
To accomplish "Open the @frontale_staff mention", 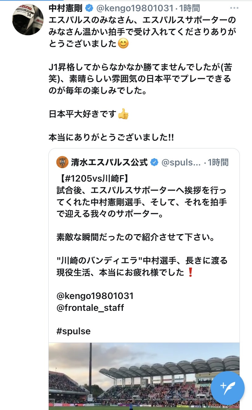I will click(x=90, y=307).
